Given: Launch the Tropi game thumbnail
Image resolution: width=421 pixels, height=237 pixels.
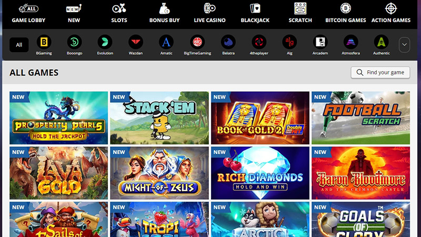Looking at the screenshot, I should click(x=159, y=219).
